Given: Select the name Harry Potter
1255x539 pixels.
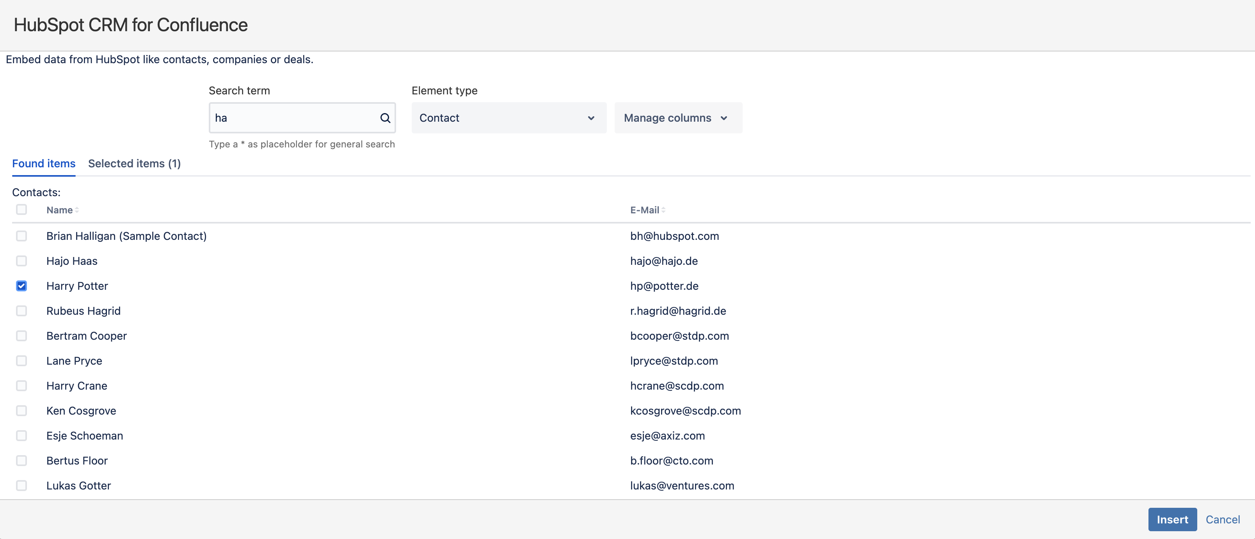Looking at the screenshot, I should 78,286.
